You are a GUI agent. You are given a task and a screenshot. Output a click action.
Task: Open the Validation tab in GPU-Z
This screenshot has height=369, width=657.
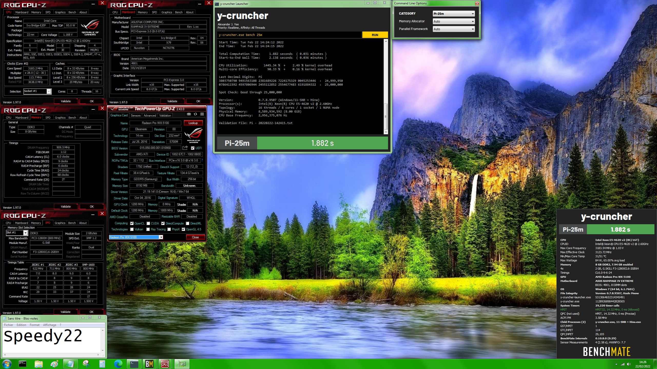[x=165, y=116]
